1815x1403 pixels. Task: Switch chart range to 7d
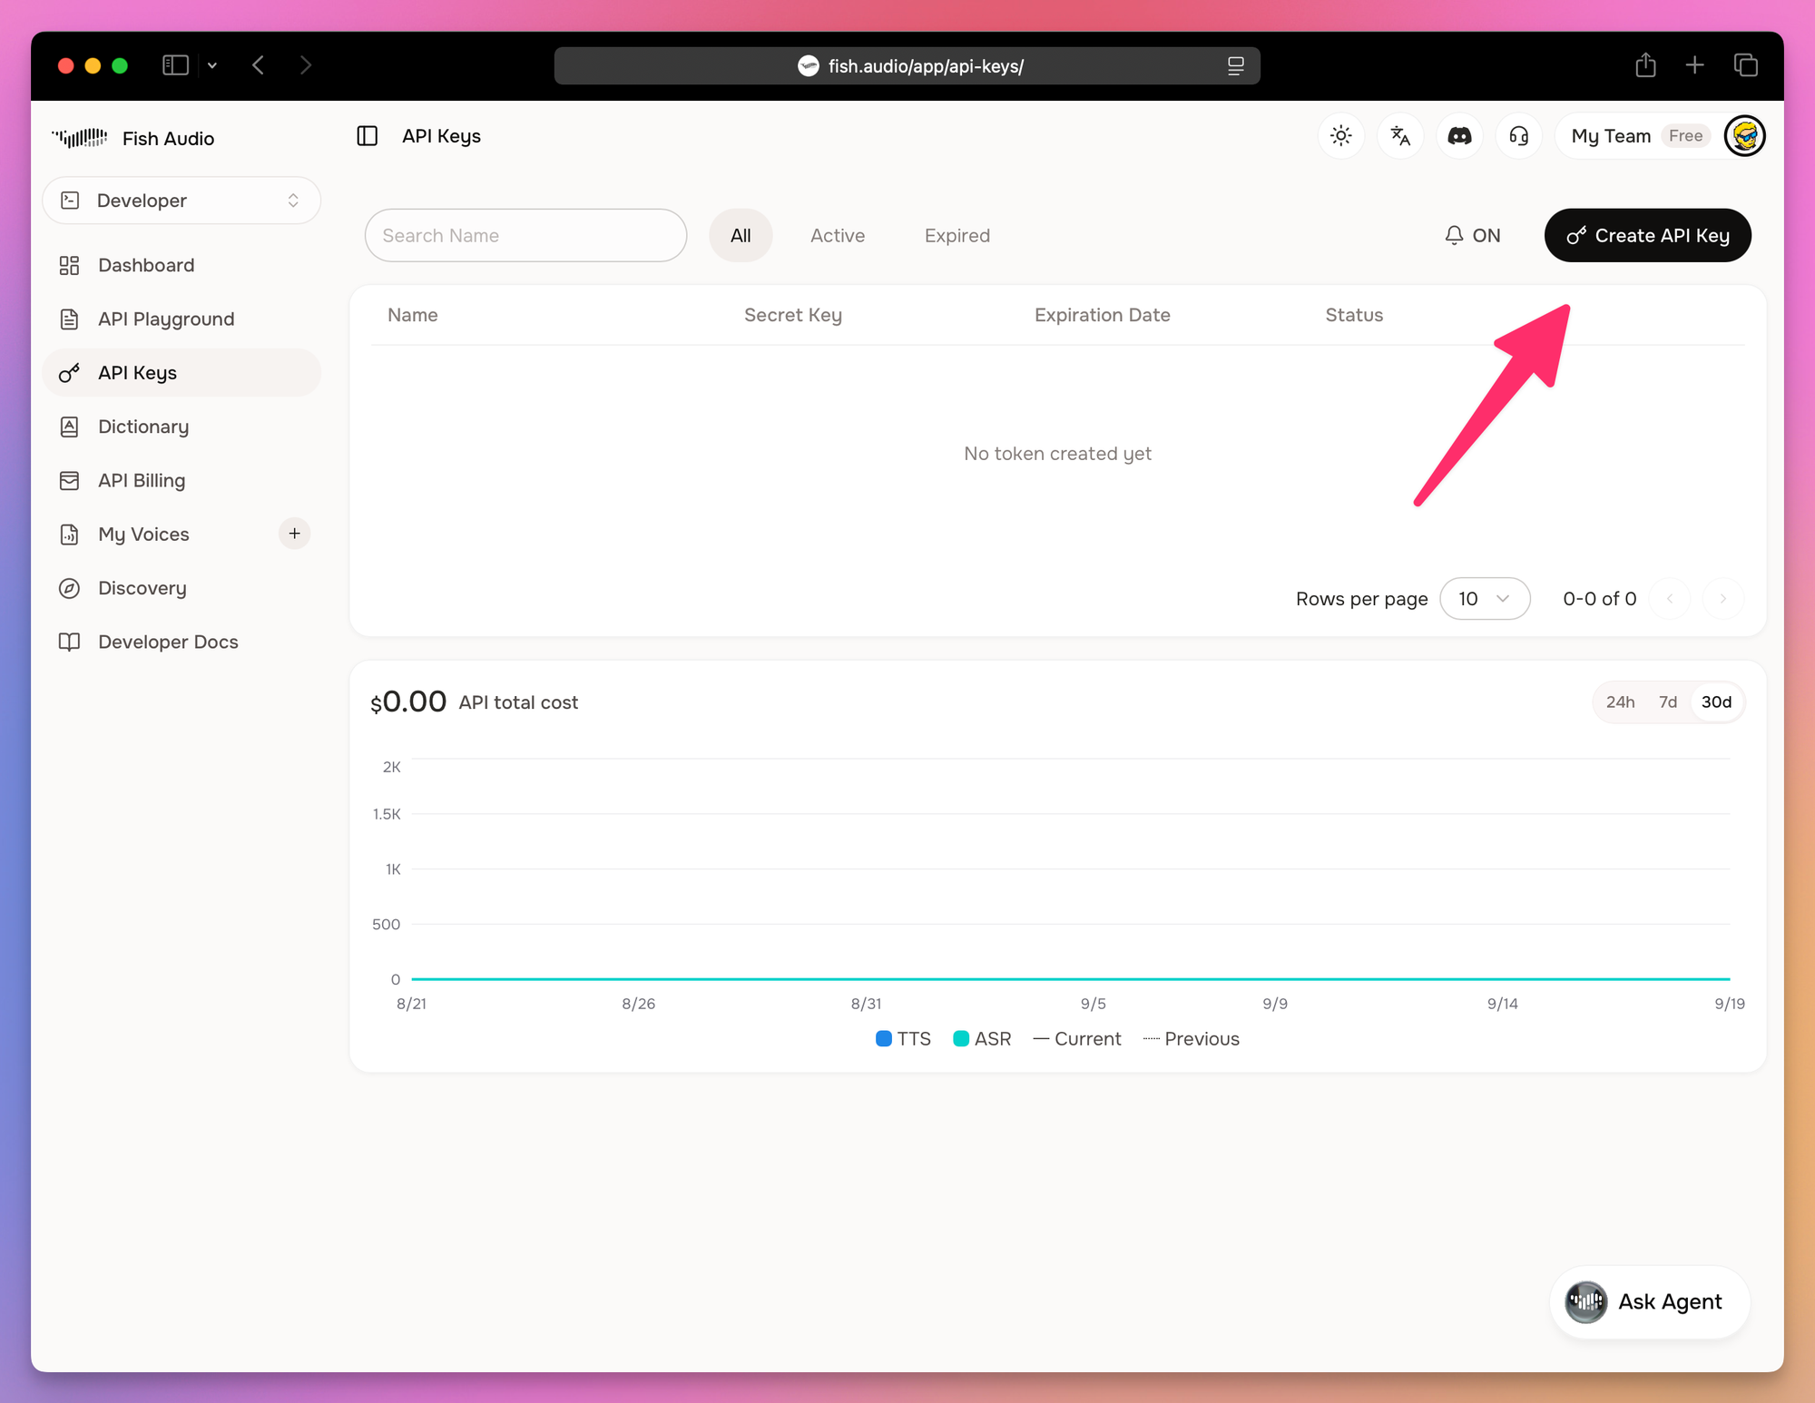click(1668, 702)
